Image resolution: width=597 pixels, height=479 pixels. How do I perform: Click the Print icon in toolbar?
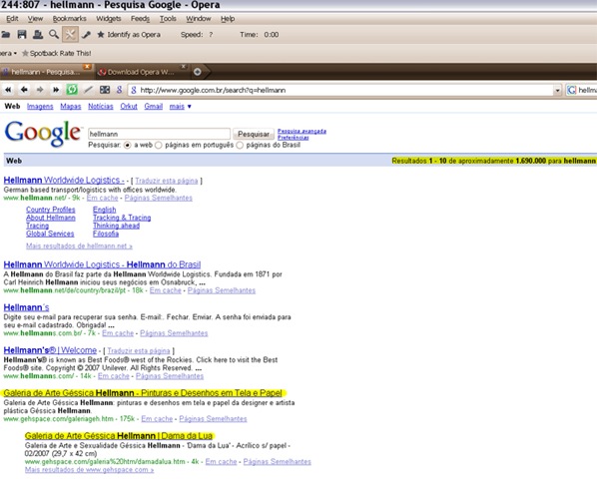(38, 35)
